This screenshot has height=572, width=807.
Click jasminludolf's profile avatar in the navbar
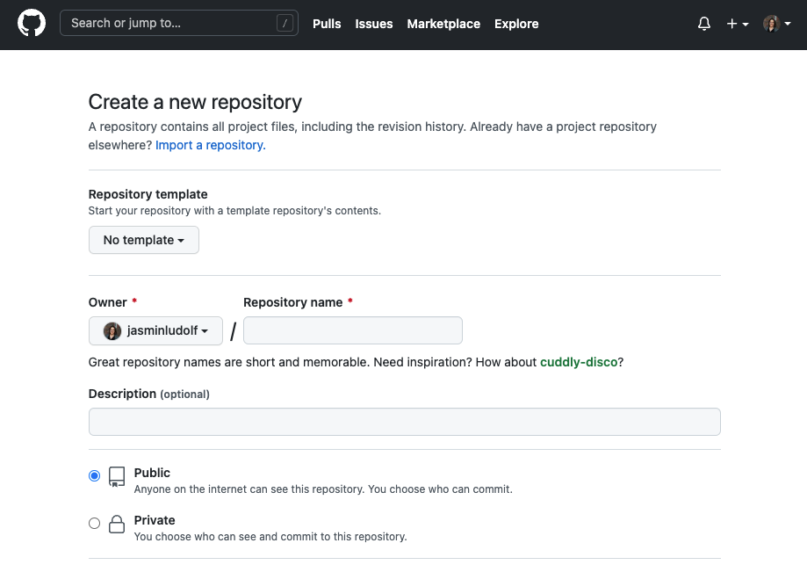point(771,24)
